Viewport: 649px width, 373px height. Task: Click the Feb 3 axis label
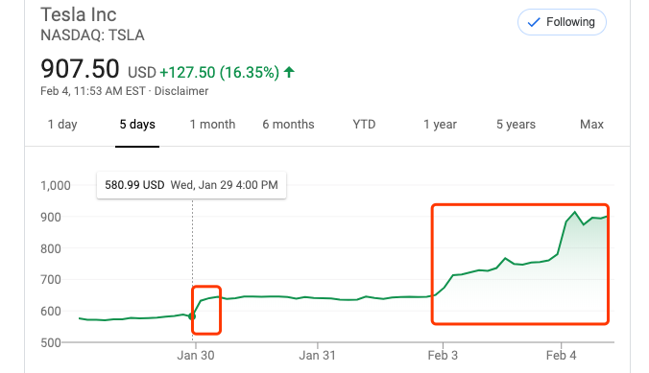point(443,355)
